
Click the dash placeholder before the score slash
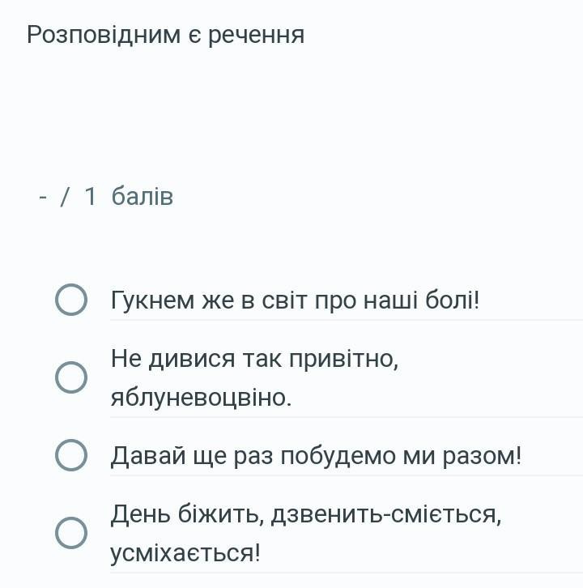[43, 196]
